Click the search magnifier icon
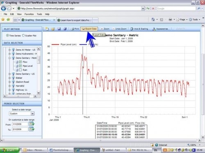This screenshot has width=205, height=153. (x=199, y=9)
